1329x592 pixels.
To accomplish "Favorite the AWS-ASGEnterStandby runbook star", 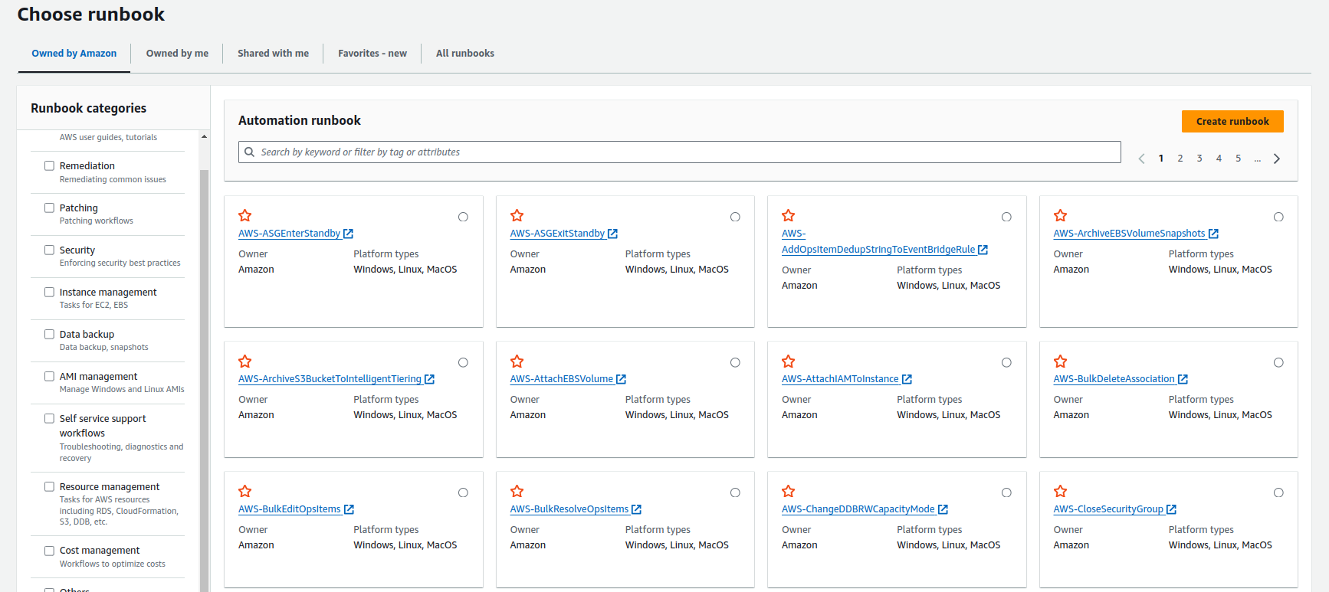I will click(x=245, y=216).
